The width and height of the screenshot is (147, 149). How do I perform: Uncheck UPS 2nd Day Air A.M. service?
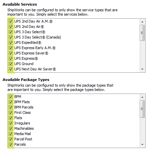11,21
